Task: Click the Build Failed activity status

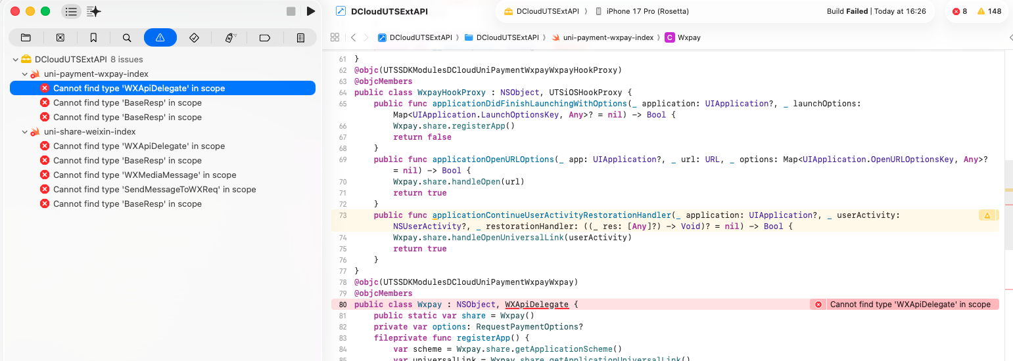Action: pos(876,11)
